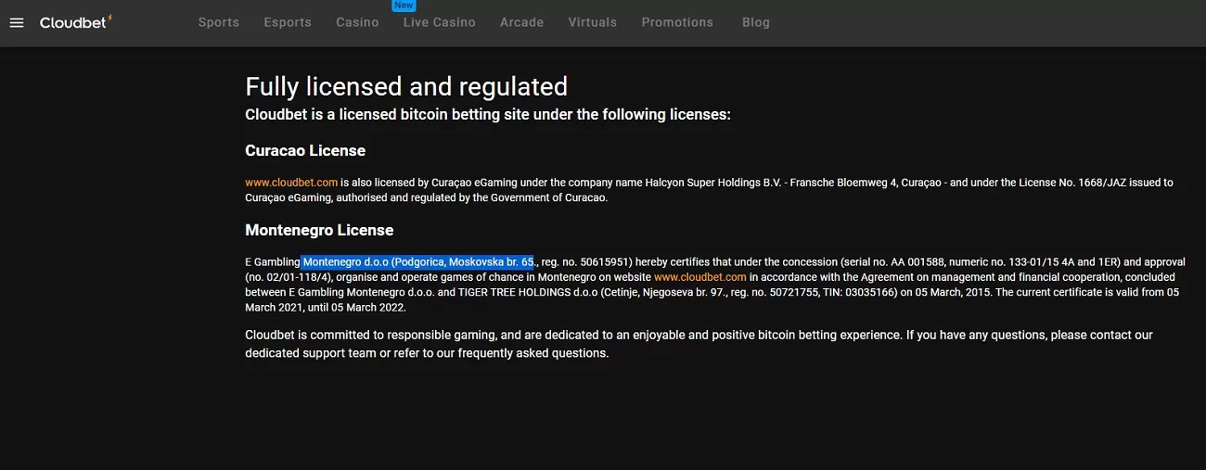1206x470 pixels.
Task: Go to the Blog
Action: click(756, 22)
